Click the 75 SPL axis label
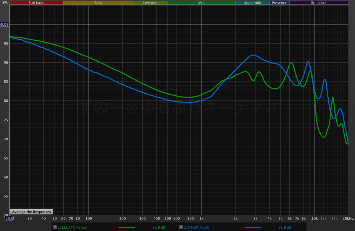Viewport: 355px width, 231px height. coord(6,120)
